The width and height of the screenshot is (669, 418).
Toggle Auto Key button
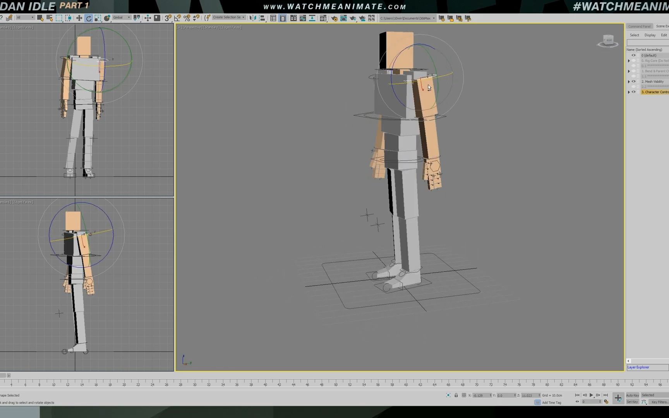tap(633, 395)
